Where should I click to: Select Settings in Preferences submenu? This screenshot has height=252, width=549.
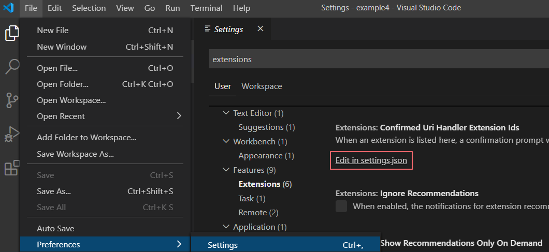click(285, 245)
